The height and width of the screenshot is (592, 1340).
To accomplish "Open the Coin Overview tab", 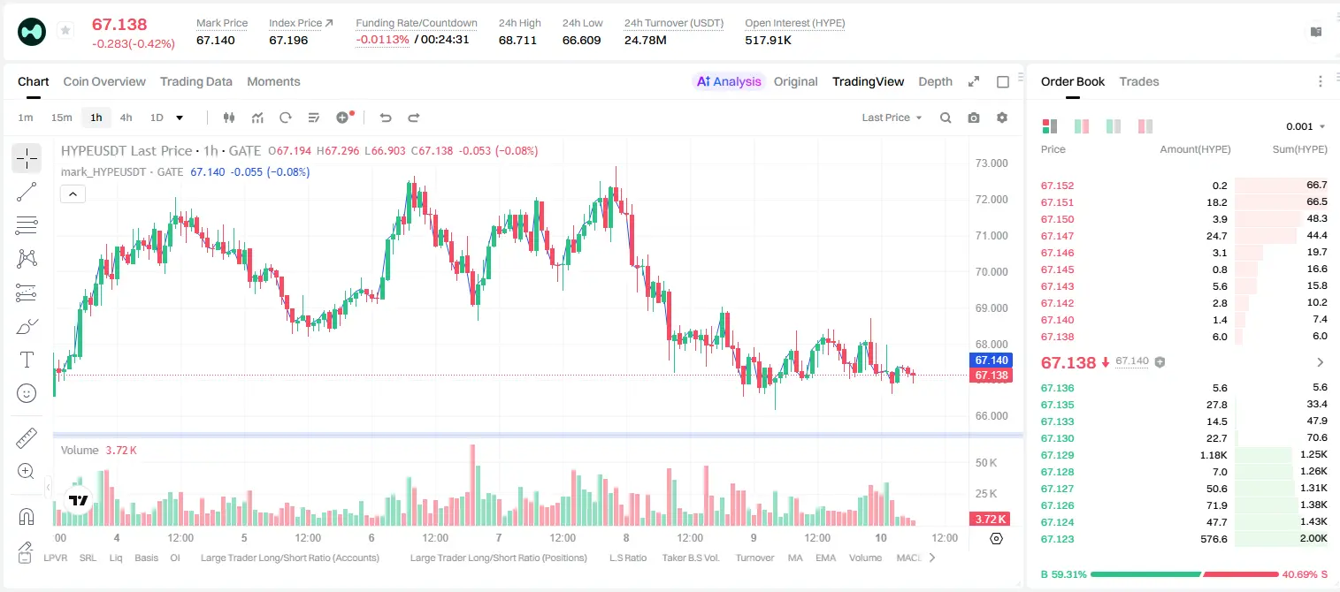I will (x=104, y=81).
